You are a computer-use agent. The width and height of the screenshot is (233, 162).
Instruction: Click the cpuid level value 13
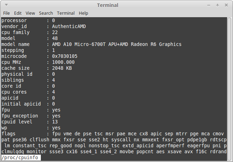(x=55, y=122)
